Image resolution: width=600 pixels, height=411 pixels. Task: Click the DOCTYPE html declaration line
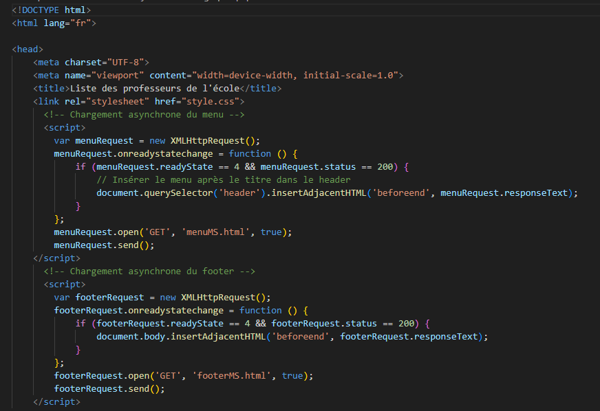(51, 10)
